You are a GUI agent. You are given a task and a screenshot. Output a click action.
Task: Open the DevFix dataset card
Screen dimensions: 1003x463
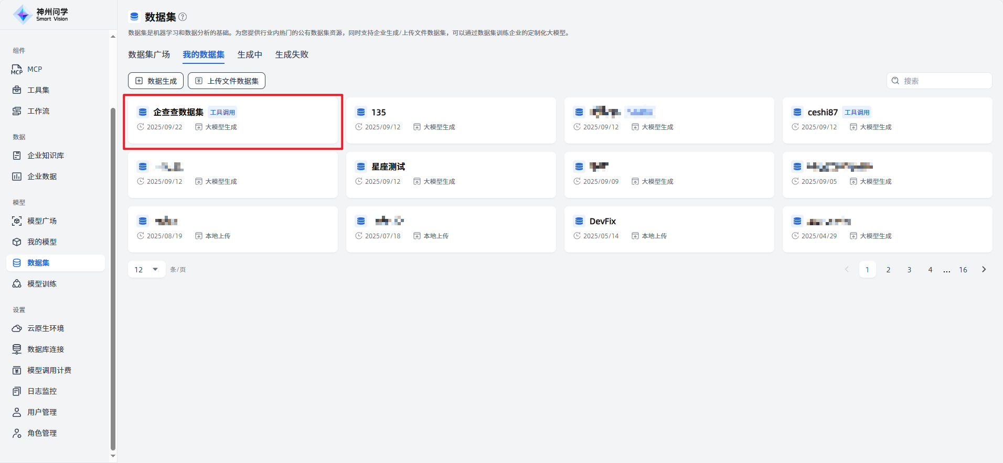[669, 229]
